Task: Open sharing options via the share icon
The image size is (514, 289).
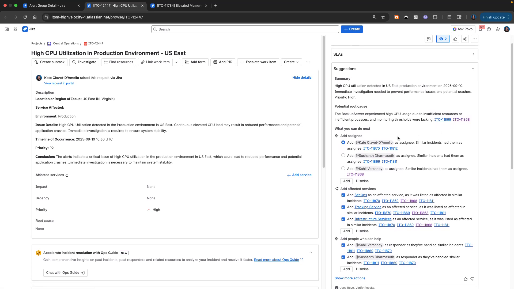Action: pos(465,39)
